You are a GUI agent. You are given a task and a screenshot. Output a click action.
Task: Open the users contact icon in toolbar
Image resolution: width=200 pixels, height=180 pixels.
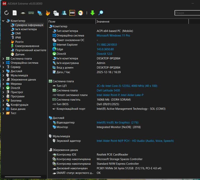point(64,13)
